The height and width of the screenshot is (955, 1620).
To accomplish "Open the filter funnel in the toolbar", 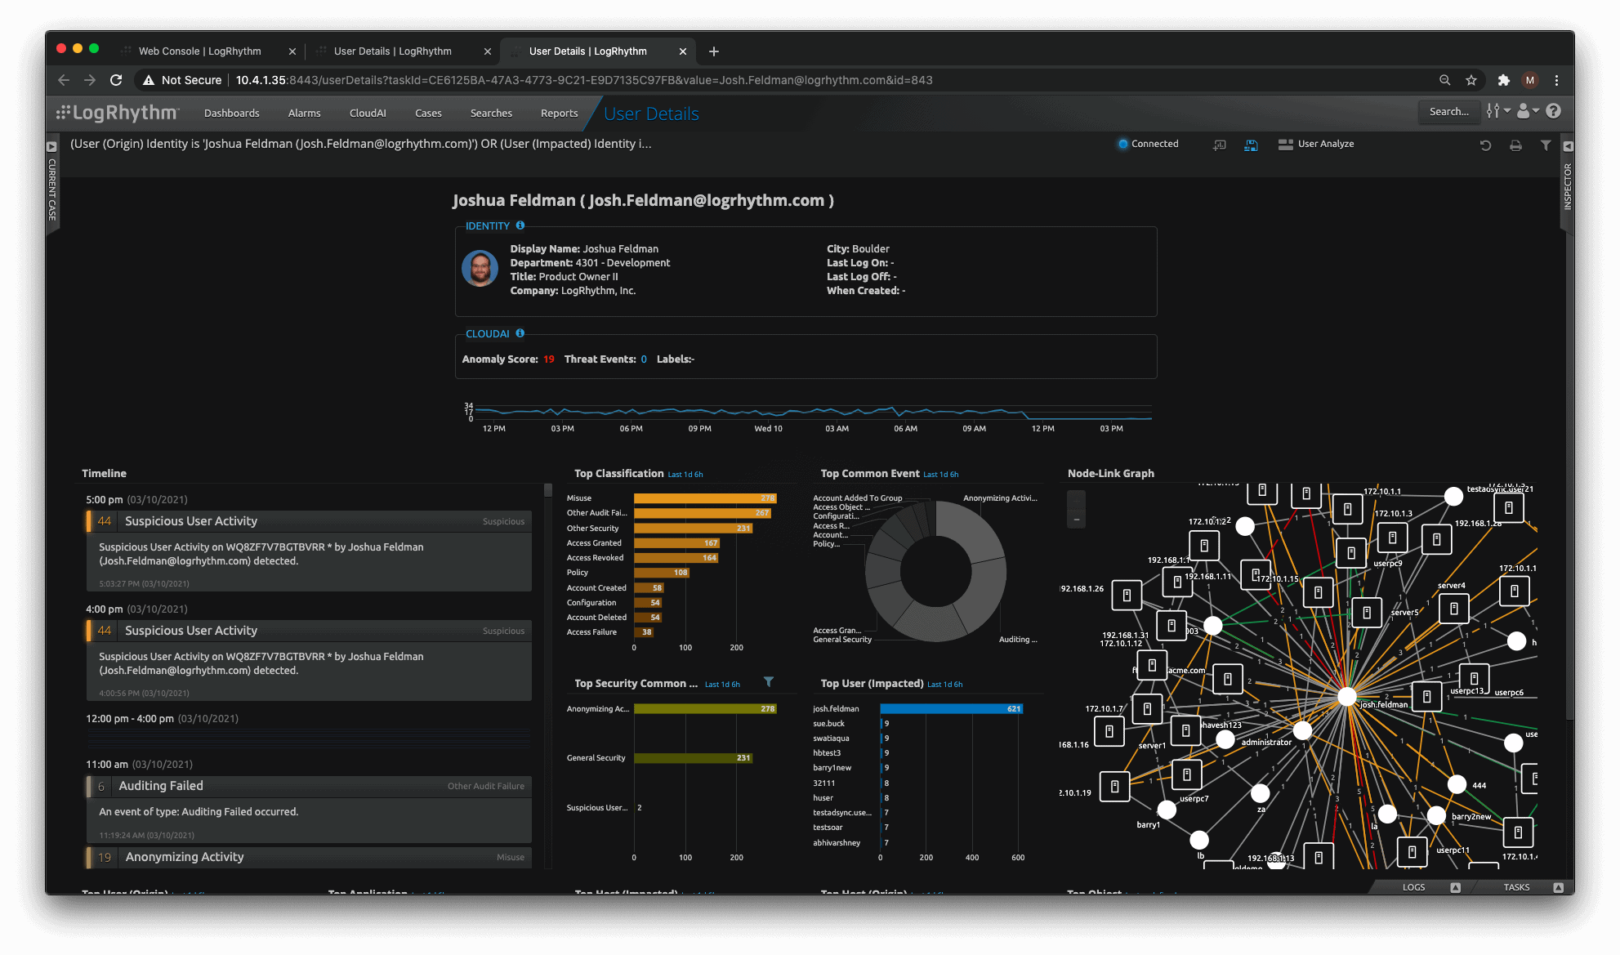I will point(1546,145).
